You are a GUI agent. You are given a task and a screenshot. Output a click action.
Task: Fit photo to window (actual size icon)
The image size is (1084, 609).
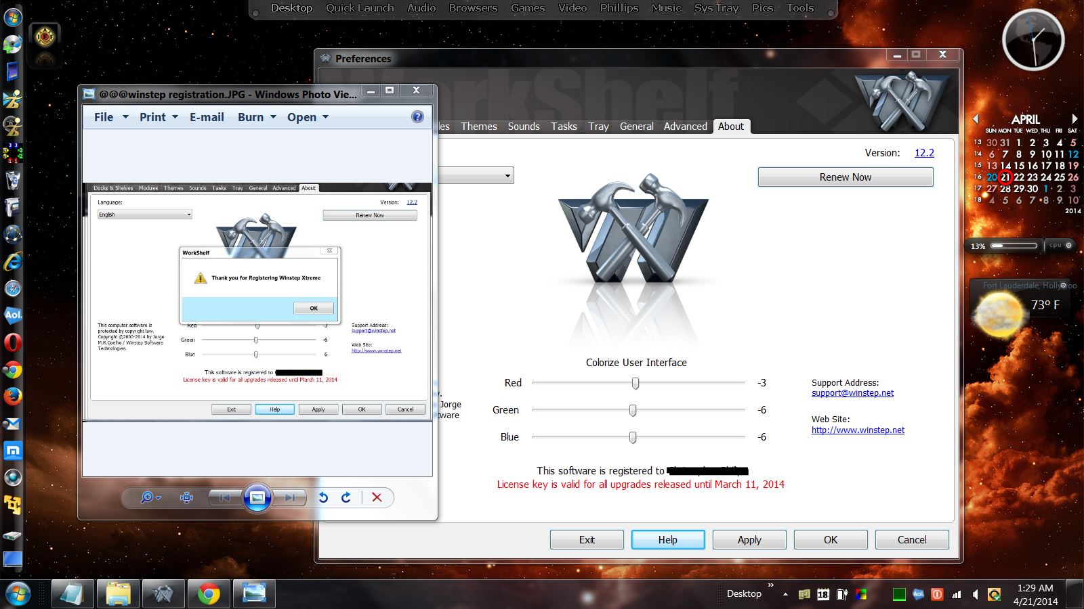point(186,497)
